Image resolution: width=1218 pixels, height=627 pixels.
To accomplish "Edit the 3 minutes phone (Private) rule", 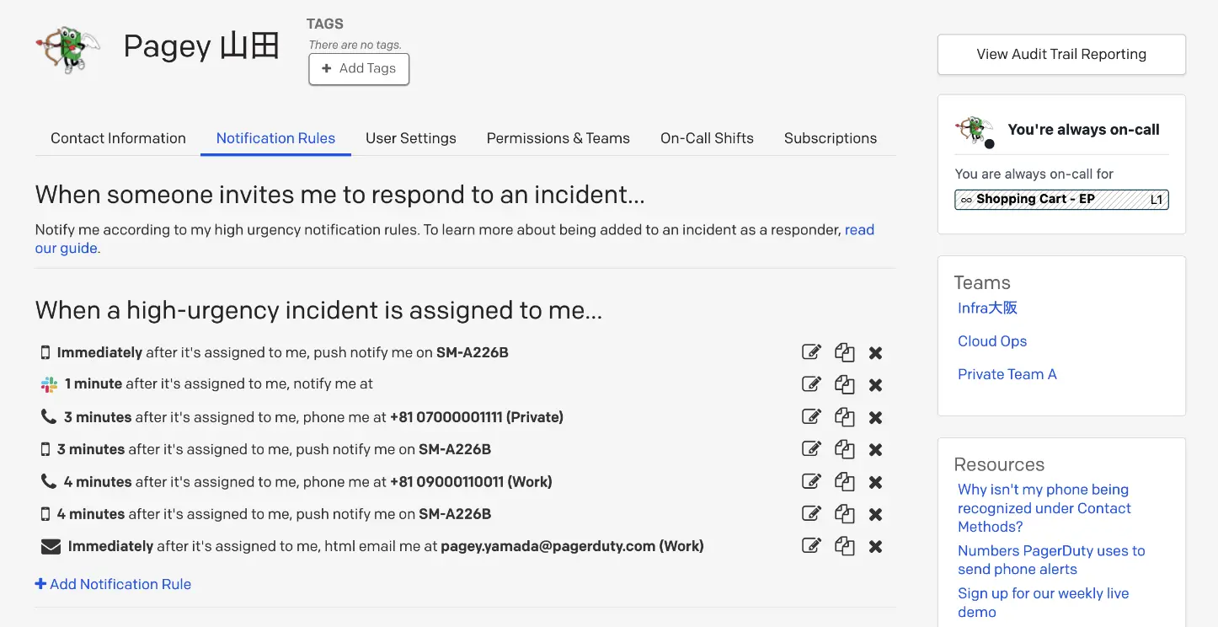I will click(811, 416).
